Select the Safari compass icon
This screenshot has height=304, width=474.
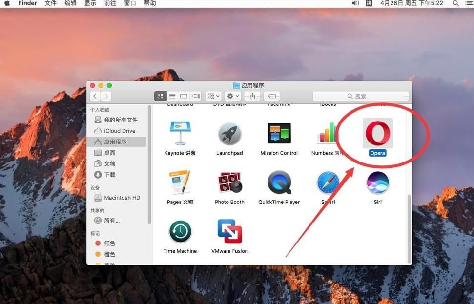point(328,182)
